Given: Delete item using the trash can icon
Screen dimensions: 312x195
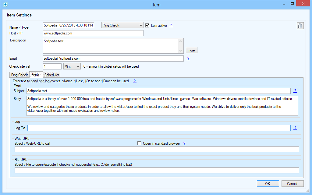Looking at the screenshot, I should click(x=300, y=26).
